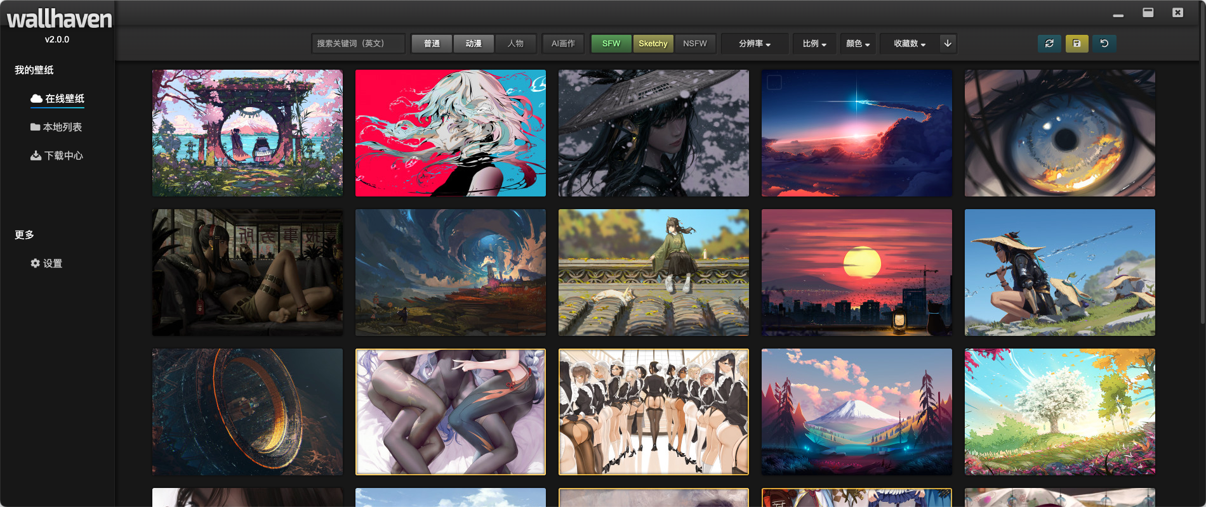Open the cherry blossom torii gate wallpaper
The image size is (1206, 507).
point(248,133)
